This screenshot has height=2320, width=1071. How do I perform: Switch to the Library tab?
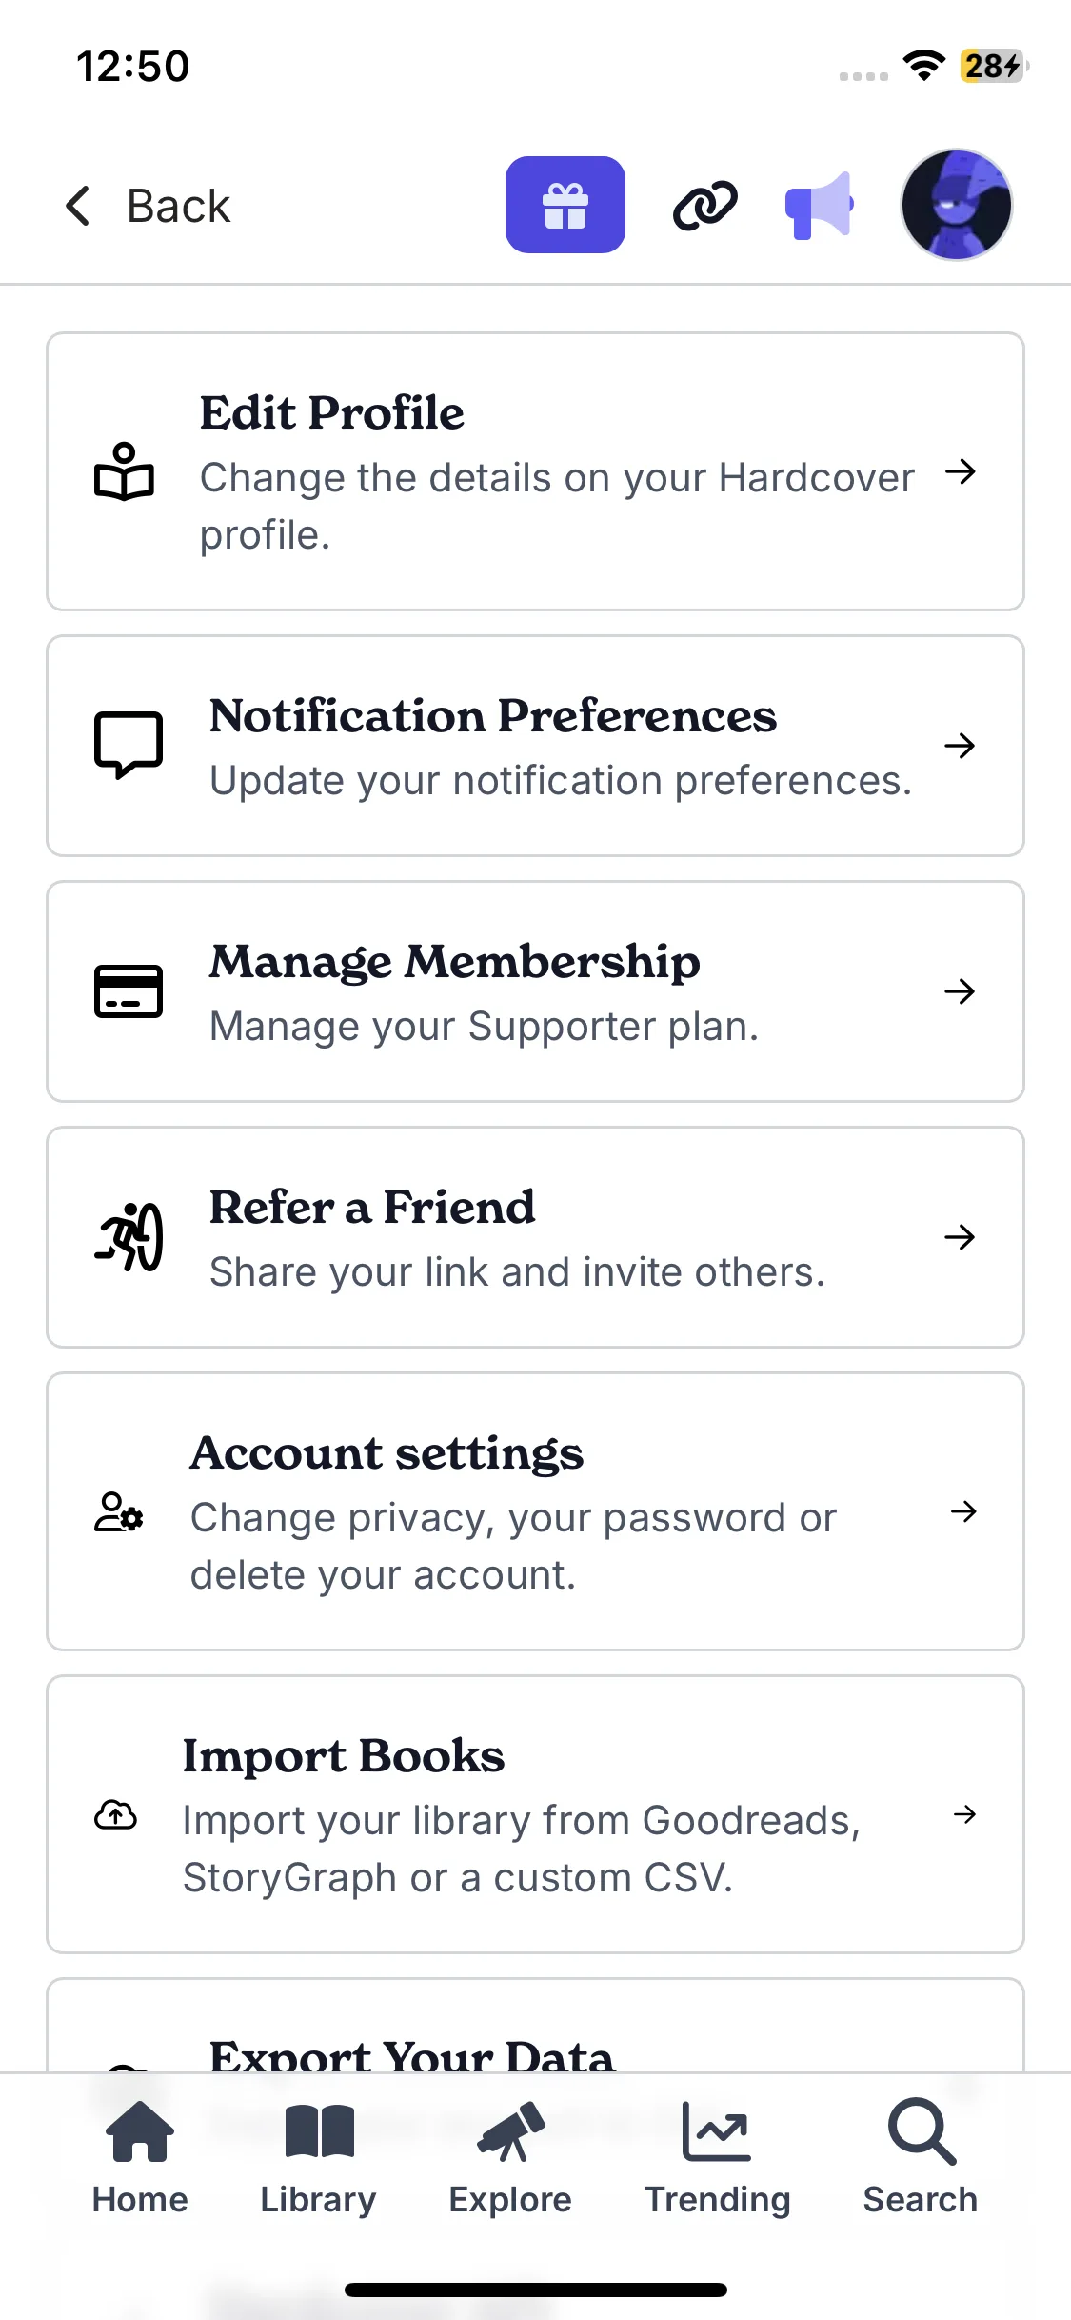318,2157
